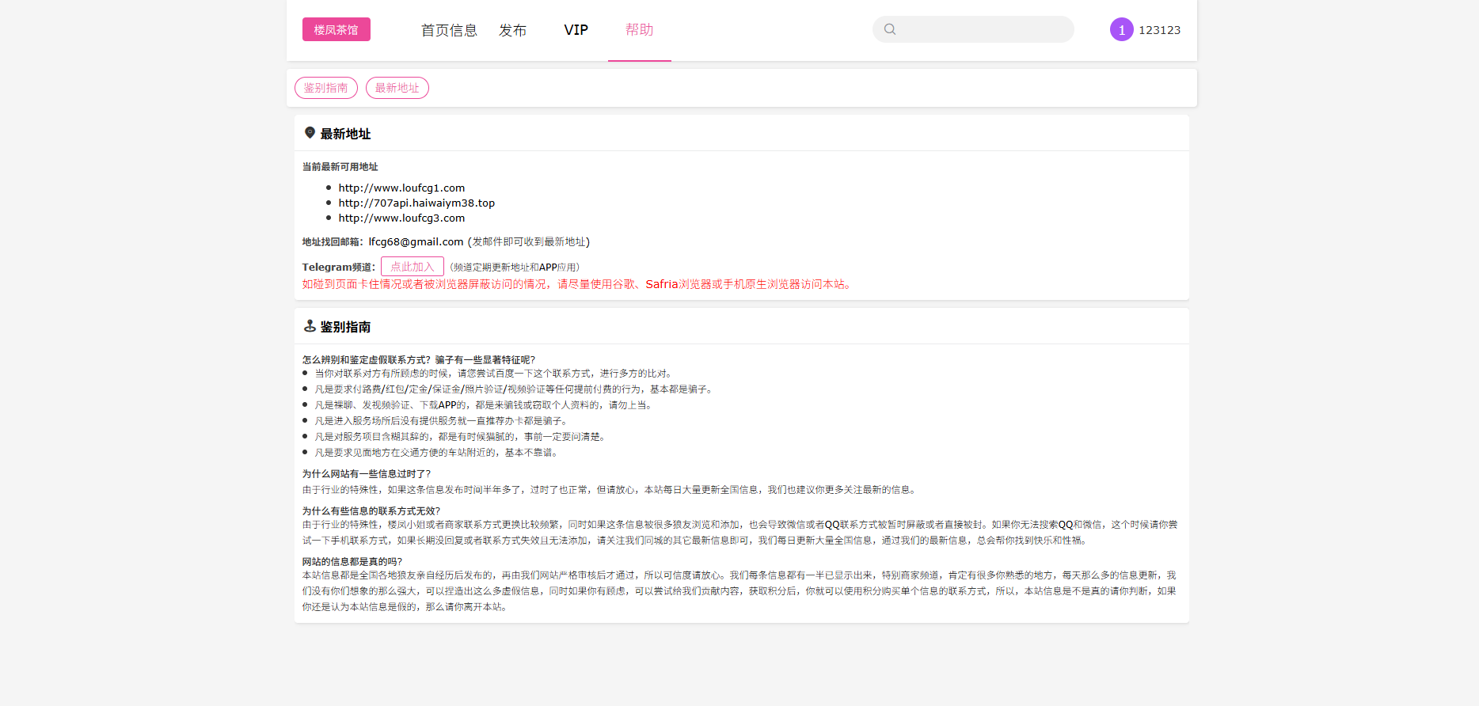This screenshot has height=706, width=1479.
Task: Open the www.loufcg3.com address link
Action: tap(401, 218)
